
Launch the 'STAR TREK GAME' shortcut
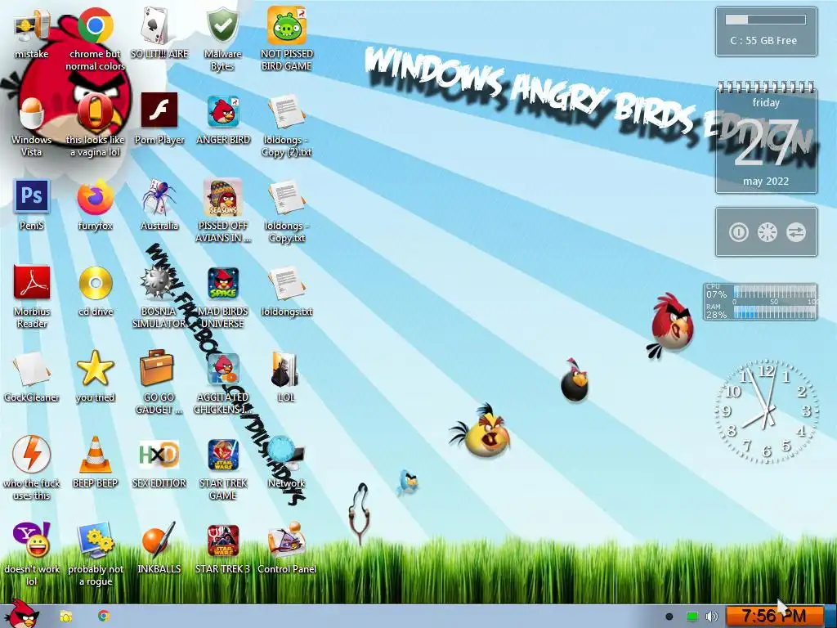point(222,455)
